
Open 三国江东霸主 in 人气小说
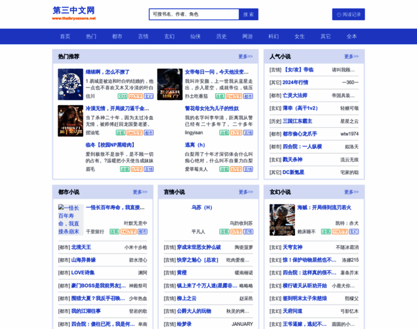(297, 121)
